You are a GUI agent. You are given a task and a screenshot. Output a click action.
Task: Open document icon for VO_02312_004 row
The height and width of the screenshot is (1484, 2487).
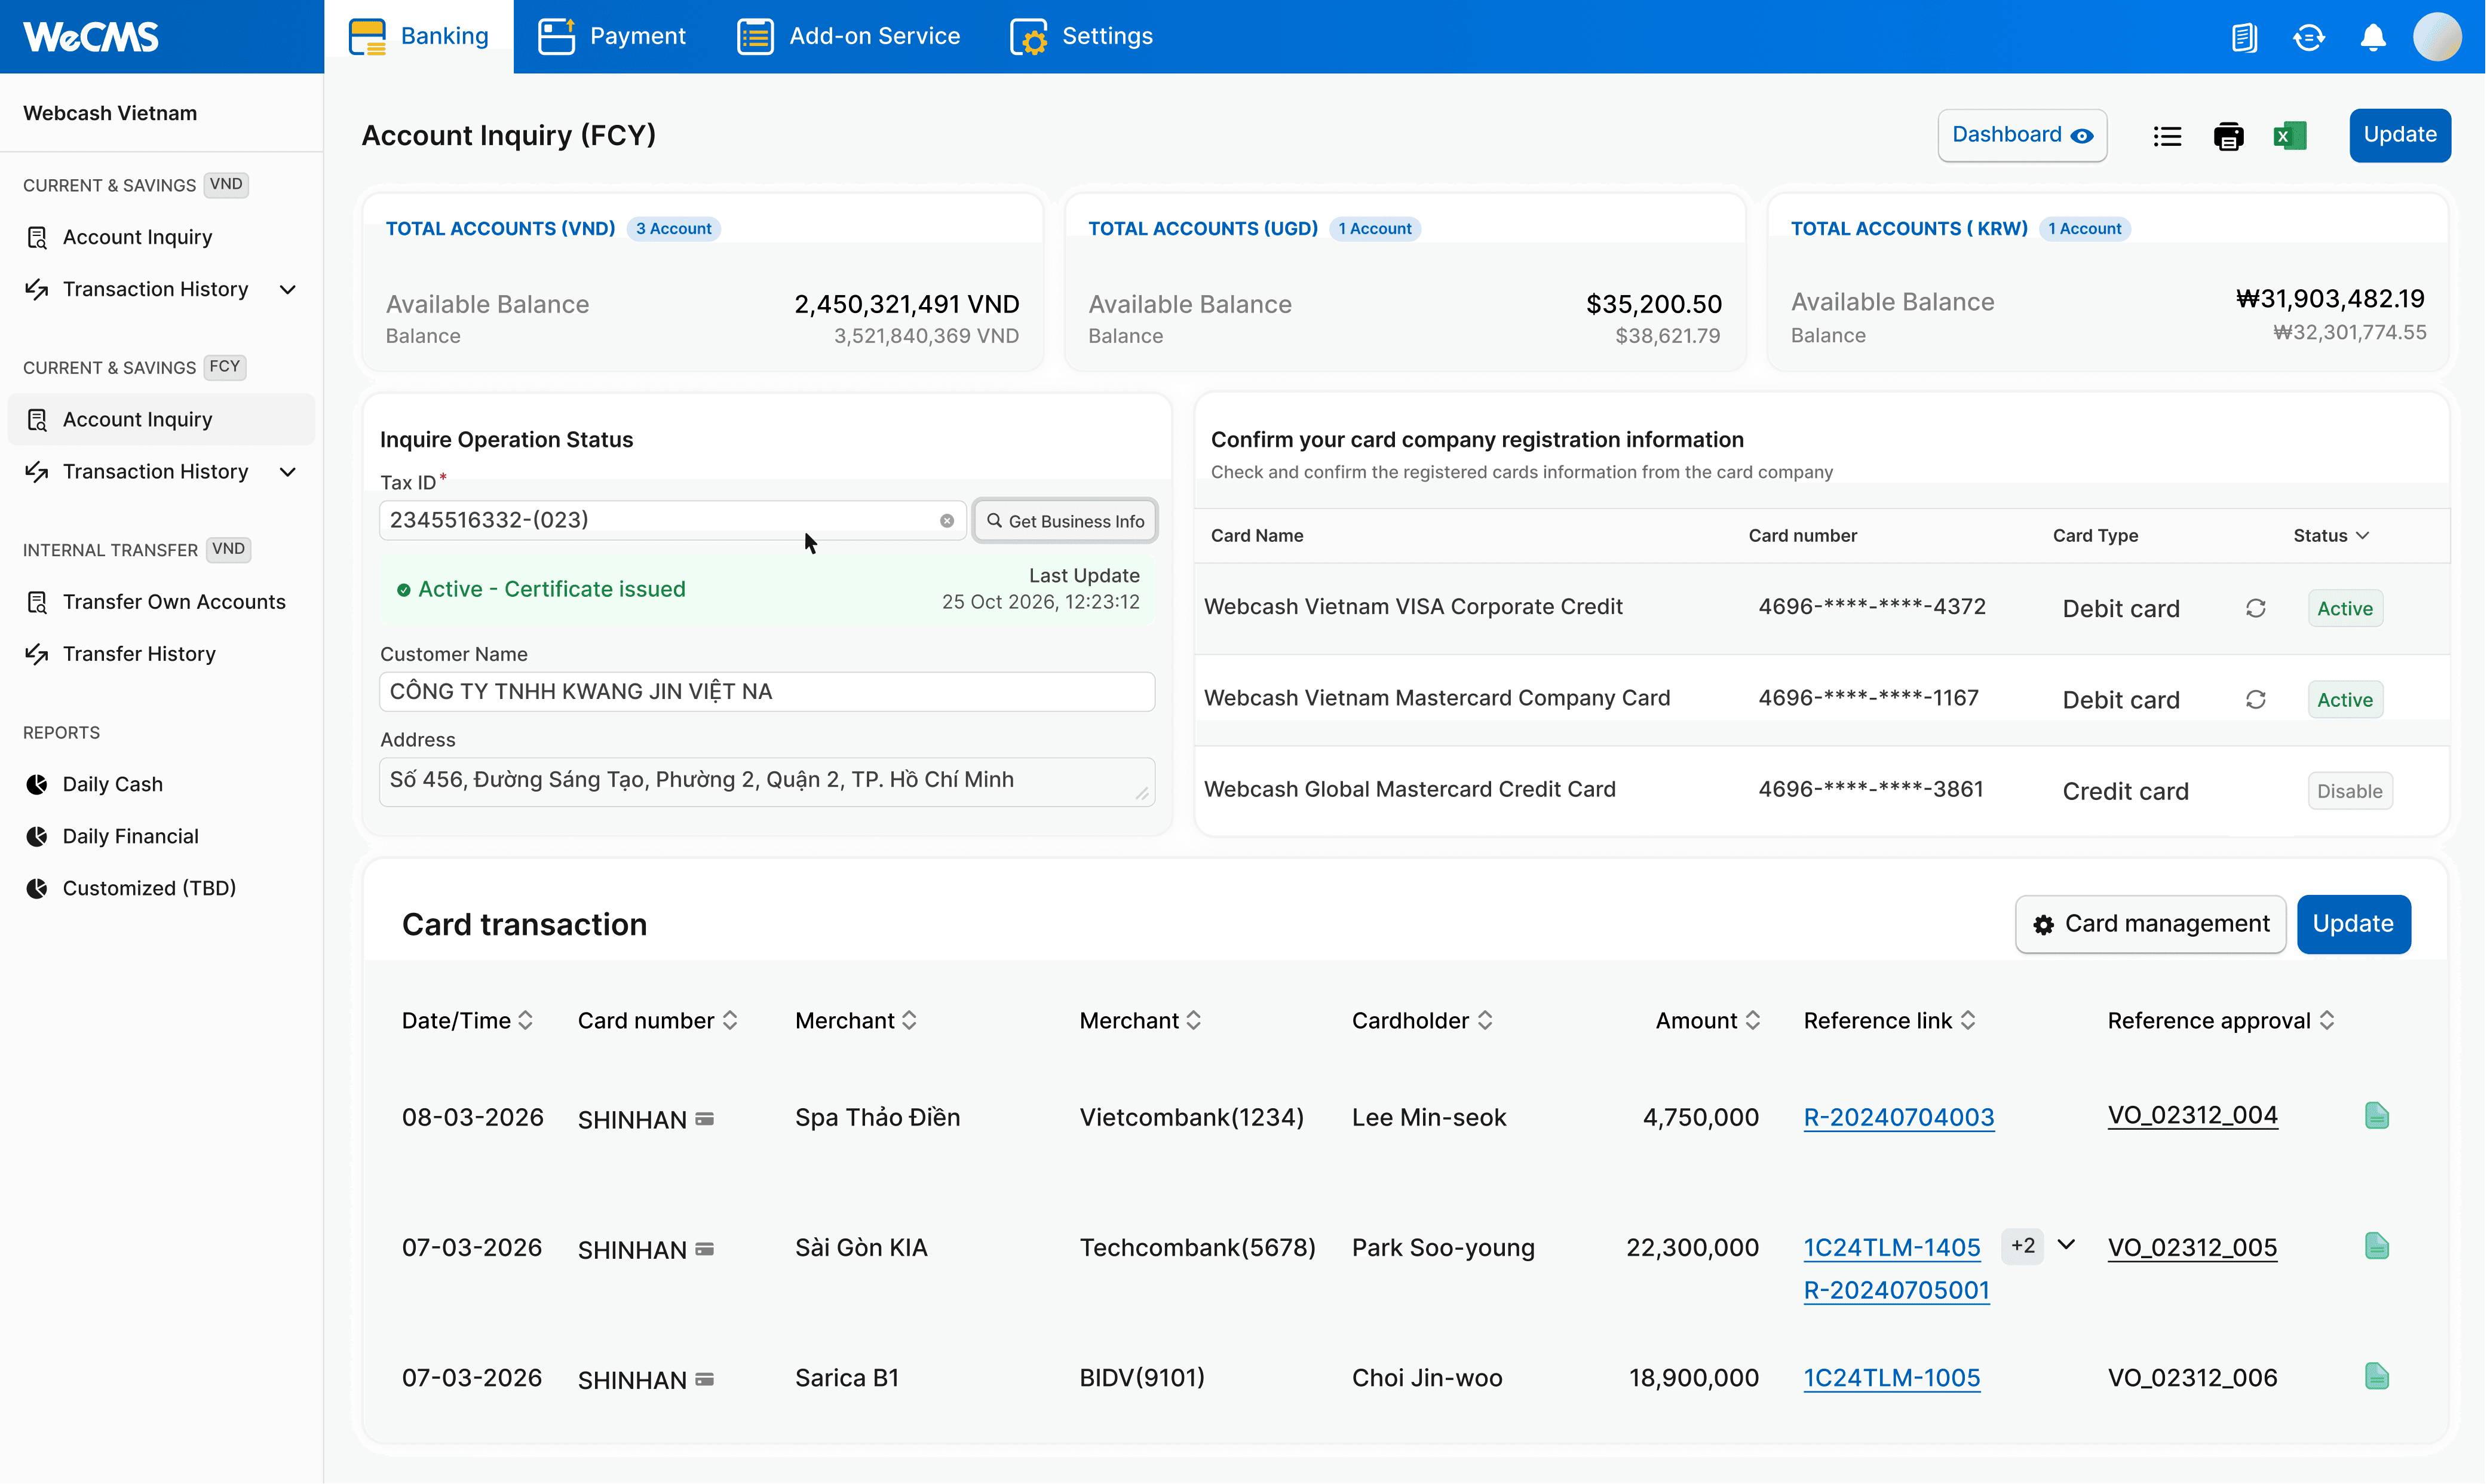point(2376,1116)
